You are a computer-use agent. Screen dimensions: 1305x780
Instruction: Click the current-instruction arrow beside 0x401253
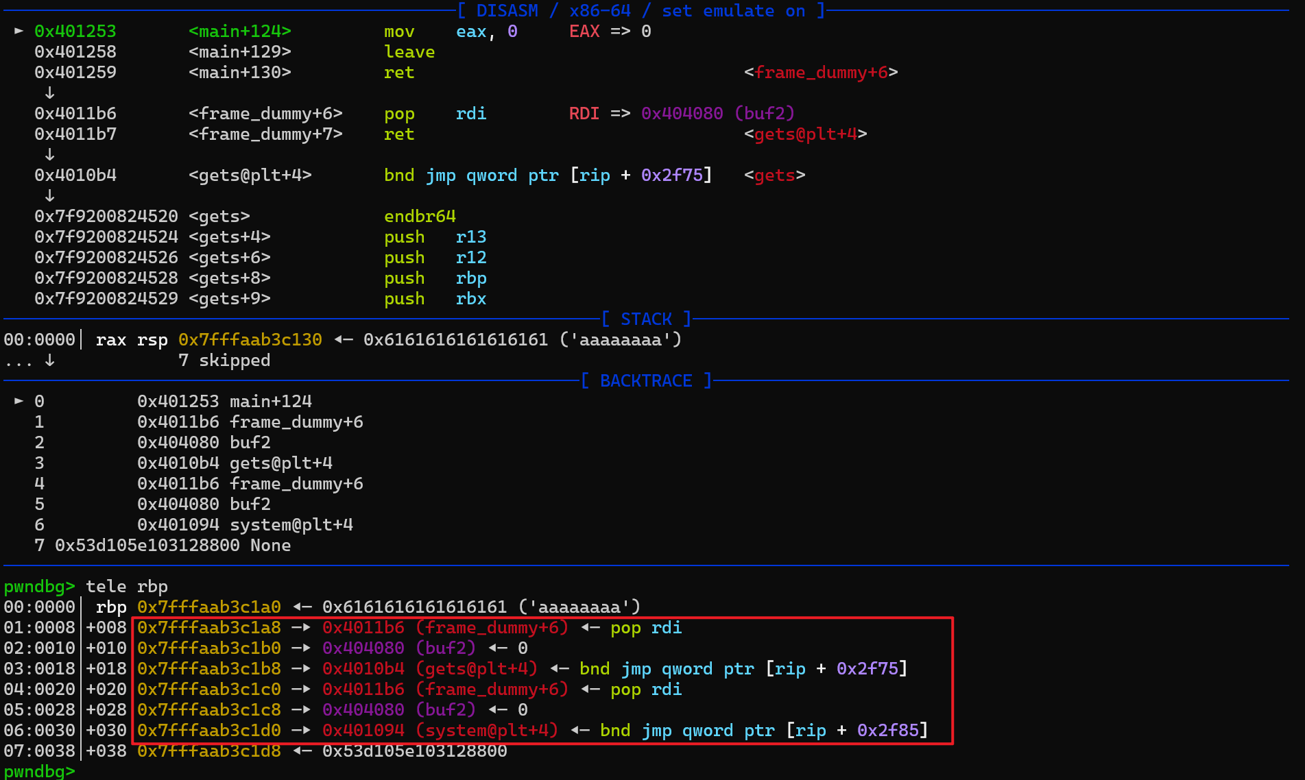(19, 31)
